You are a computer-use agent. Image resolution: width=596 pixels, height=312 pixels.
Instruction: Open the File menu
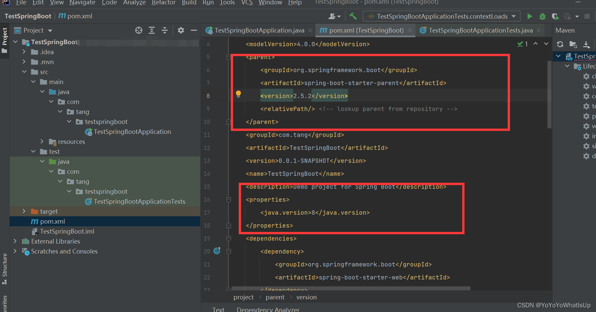21,3
